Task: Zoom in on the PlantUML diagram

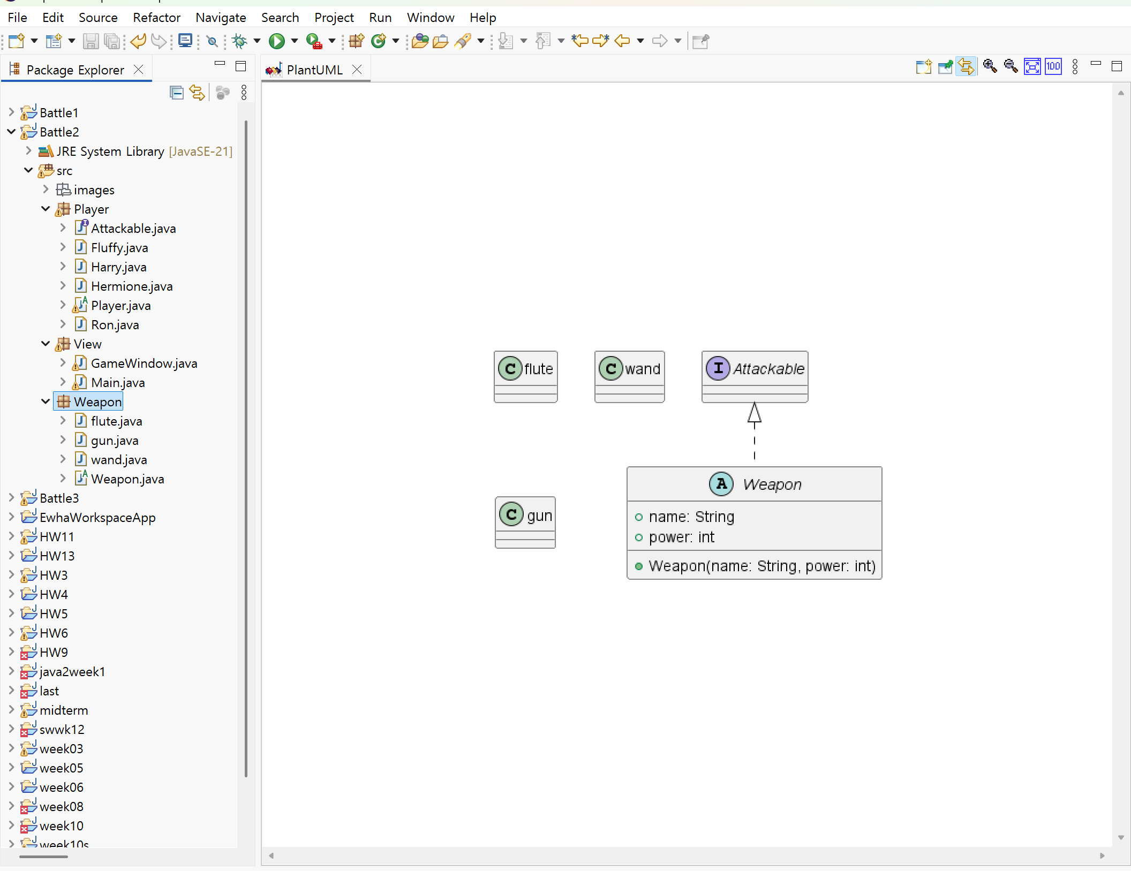Action: [990, 66]
